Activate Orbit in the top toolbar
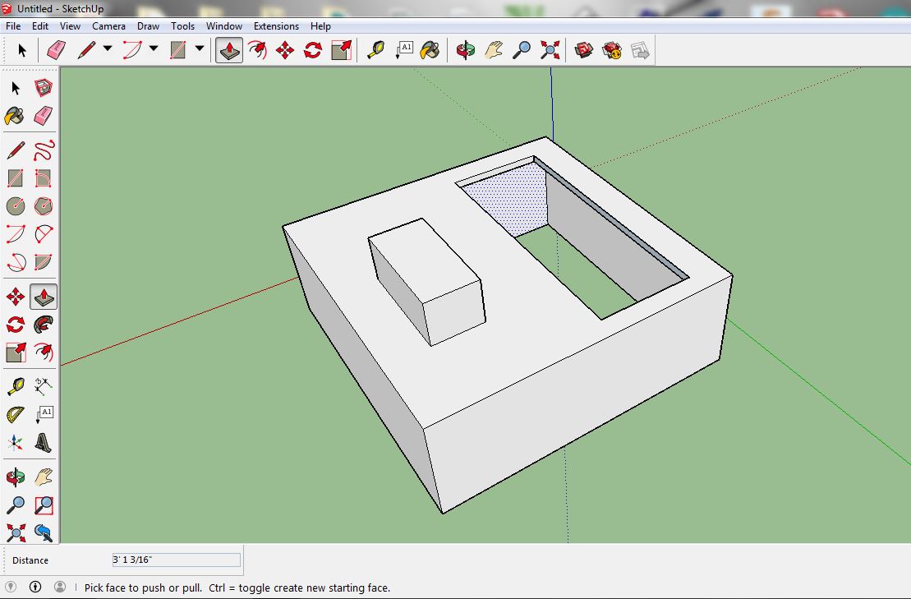 [x=466, y=50]
